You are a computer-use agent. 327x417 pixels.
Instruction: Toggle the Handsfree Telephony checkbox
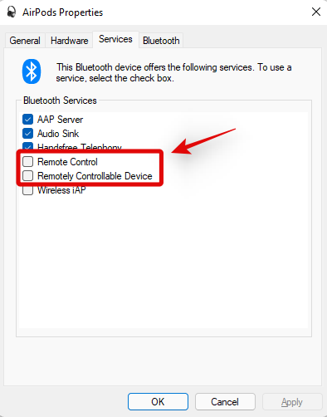(27, 146)
